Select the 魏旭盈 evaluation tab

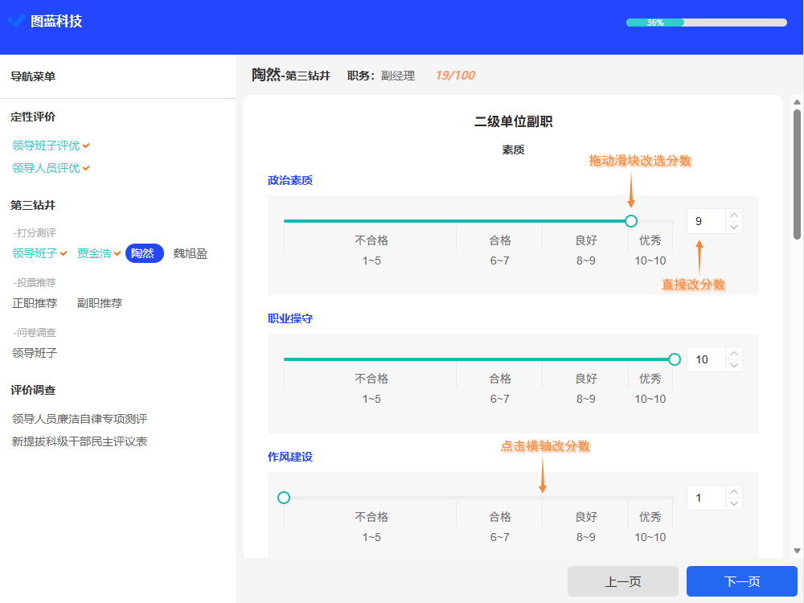tap(188, 252)
